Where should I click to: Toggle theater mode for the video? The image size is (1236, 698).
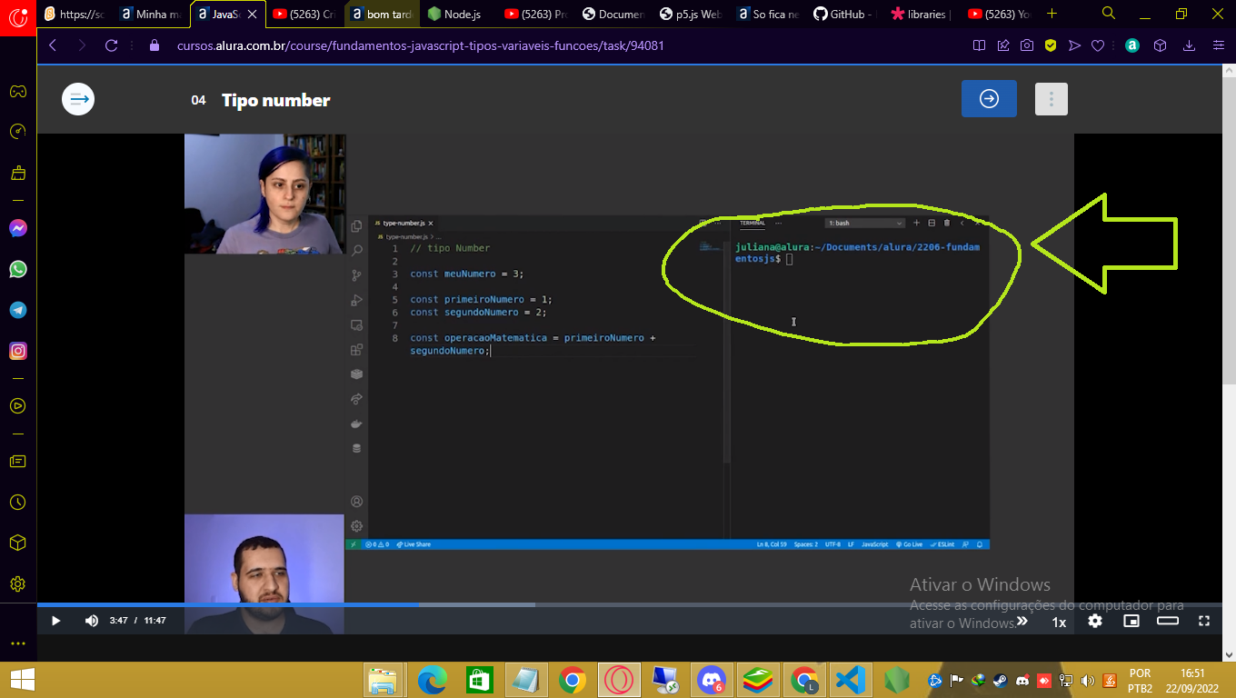(x=1168, y=621)
